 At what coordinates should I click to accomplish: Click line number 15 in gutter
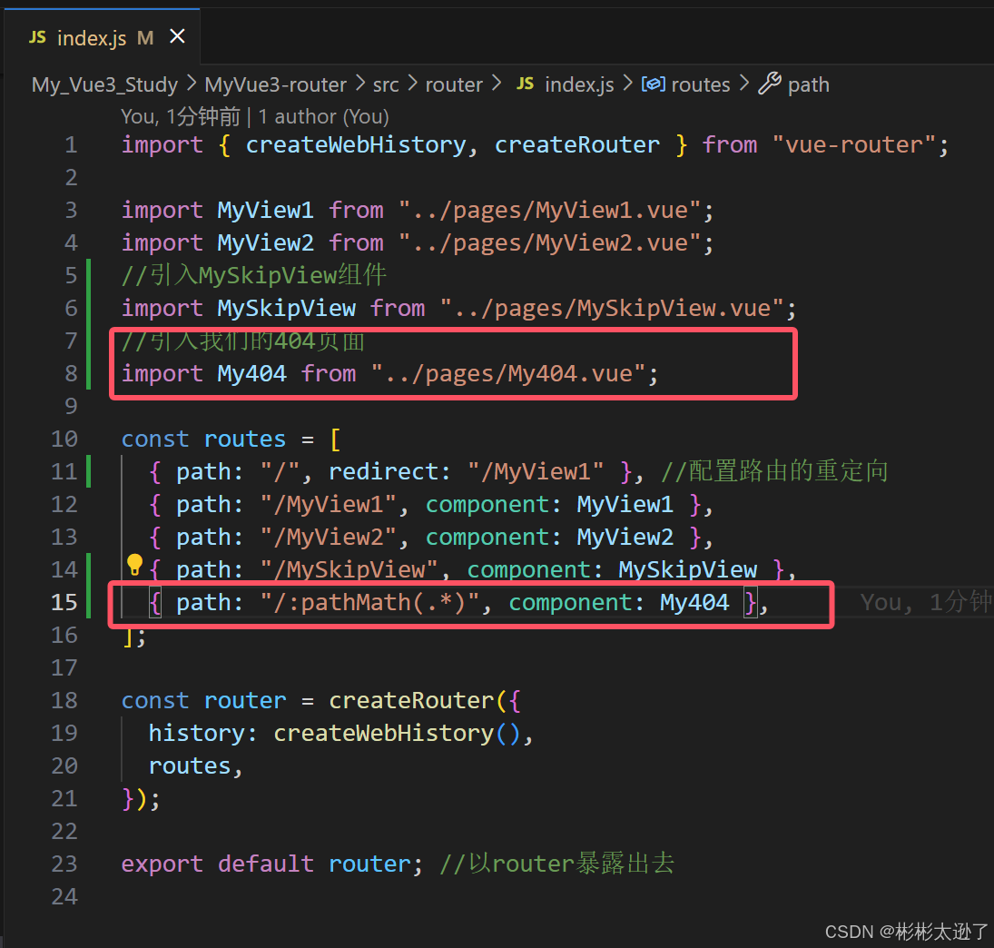click(64, 602)
